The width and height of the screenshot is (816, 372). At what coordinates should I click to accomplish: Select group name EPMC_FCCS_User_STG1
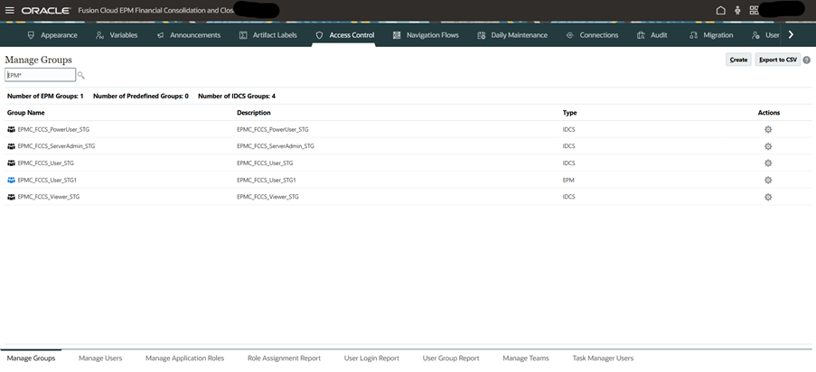(x=47, y=180)
